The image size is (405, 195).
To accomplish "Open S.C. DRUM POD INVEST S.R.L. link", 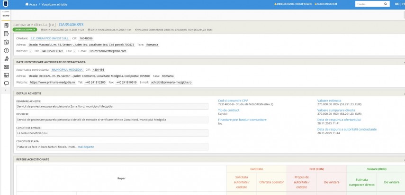I will click(x=50, y=38).
